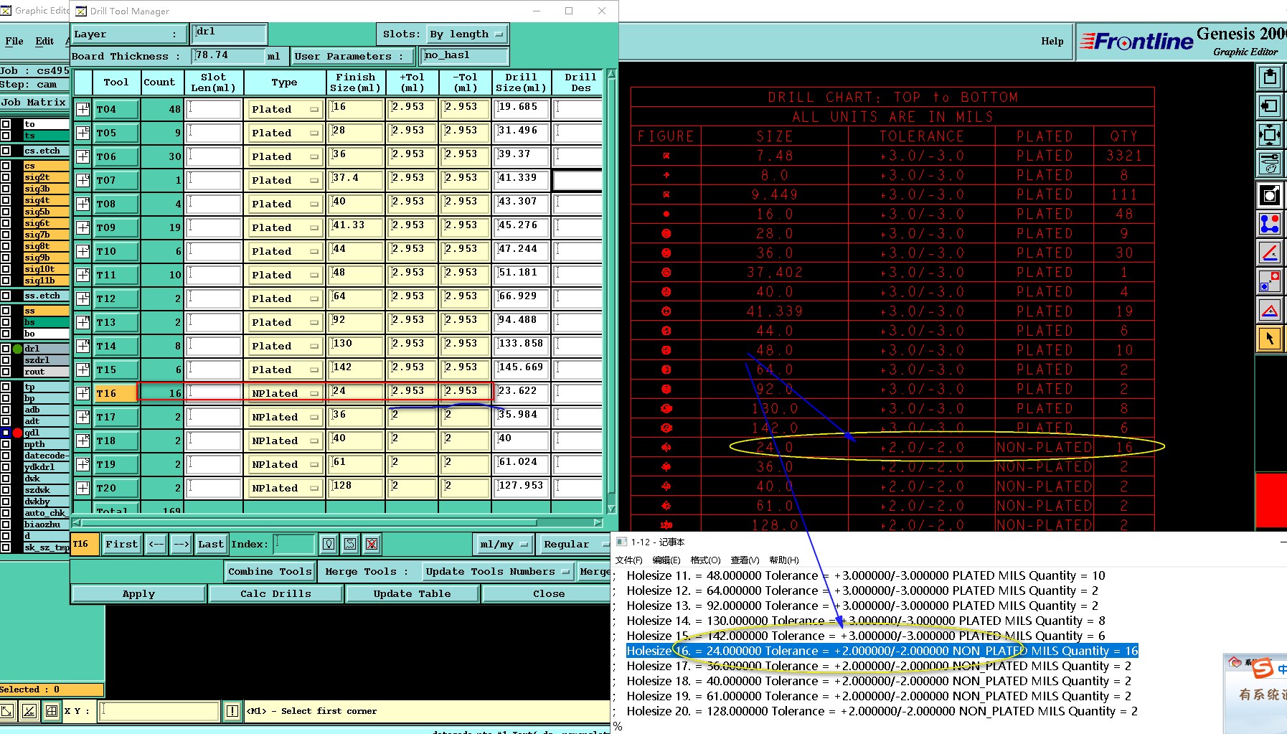Viewport: 1287px width, 734px height.
Task: Click the red angle measure tool icon
Action: click(x=1269, y=253)
